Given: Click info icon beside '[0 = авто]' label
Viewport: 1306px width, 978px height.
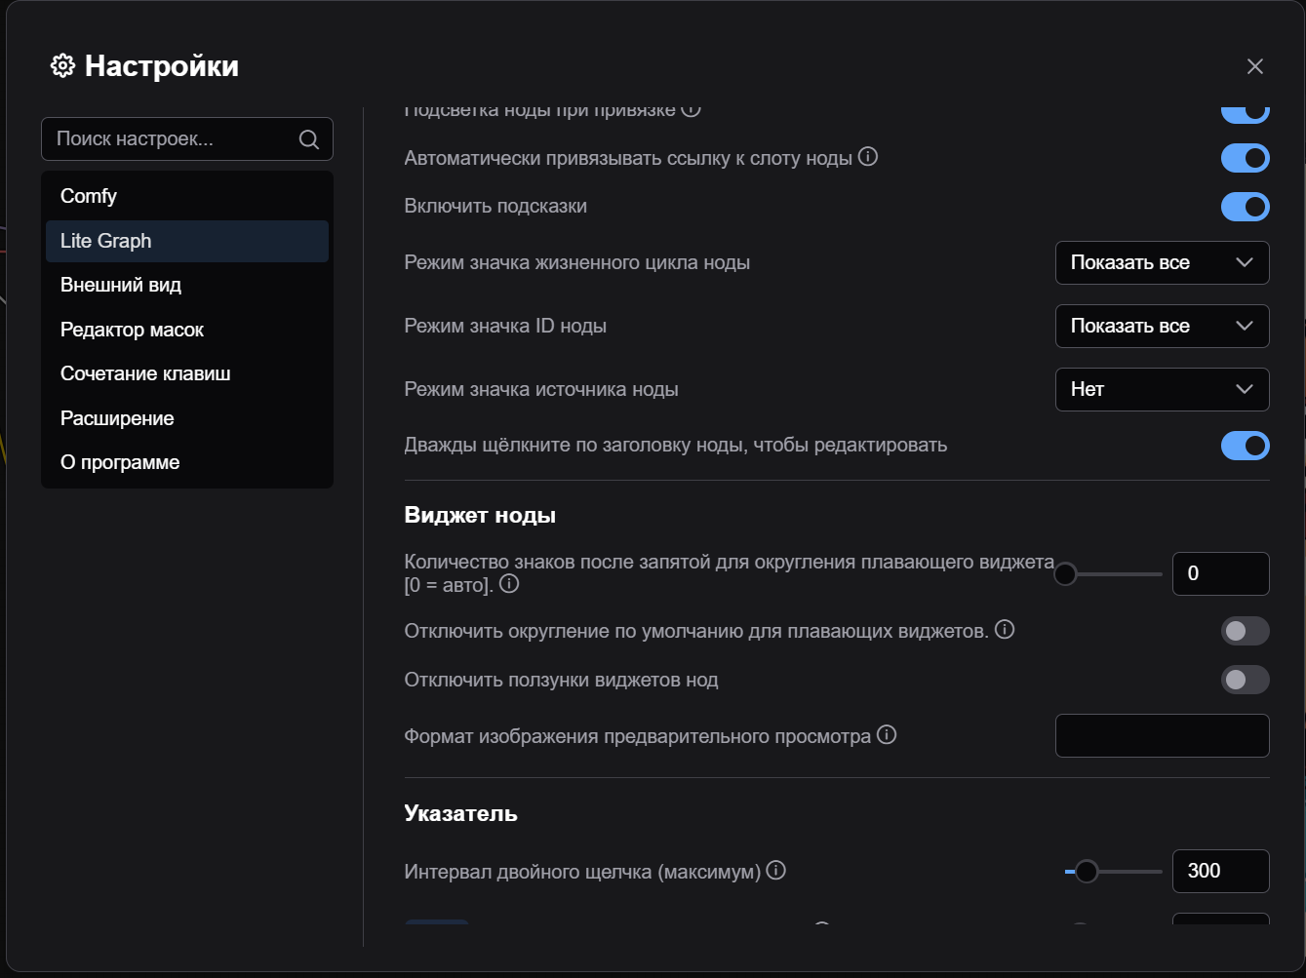Looking at the screenshot, I should pyautogui.click(x=509, y=584).
